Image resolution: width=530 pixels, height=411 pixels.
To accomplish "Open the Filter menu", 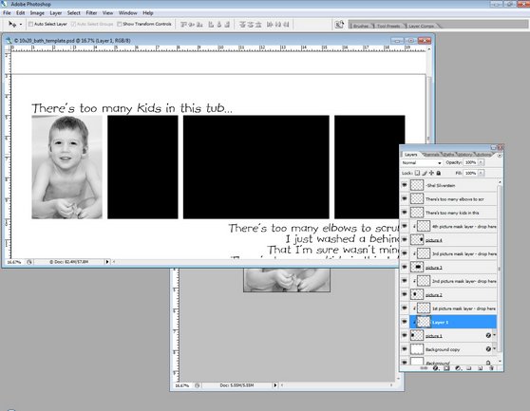I will (x=91, y=13).
